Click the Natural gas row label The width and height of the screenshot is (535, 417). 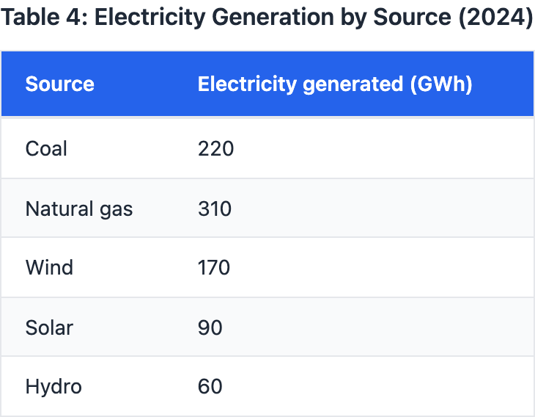click(x=79, y=209)
